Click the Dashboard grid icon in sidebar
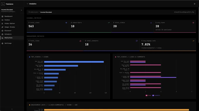The image size is (199, 111). click(2, 16)
